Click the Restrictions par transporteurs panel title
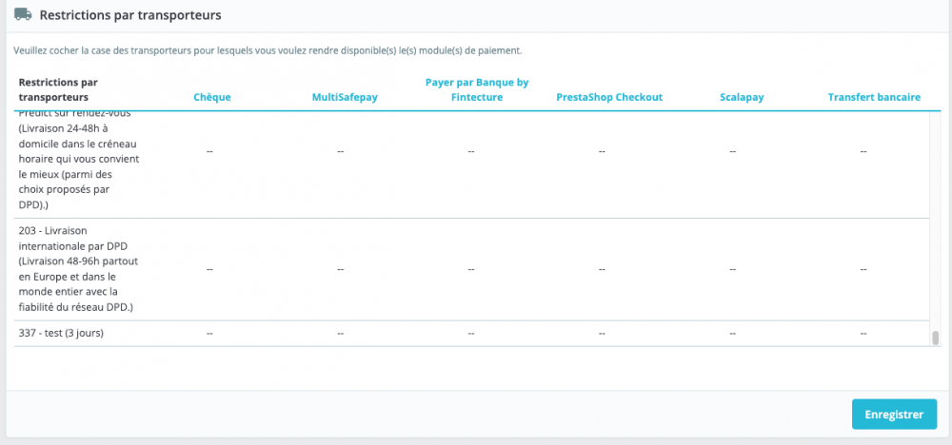 [x=130, y=15]
